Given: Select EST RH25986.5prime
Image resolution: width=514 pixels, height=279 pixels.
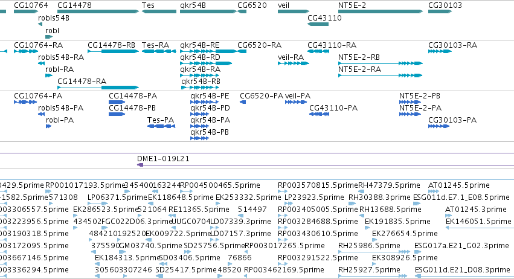Looking at the screenshot, I should click(x=374, y=252).
